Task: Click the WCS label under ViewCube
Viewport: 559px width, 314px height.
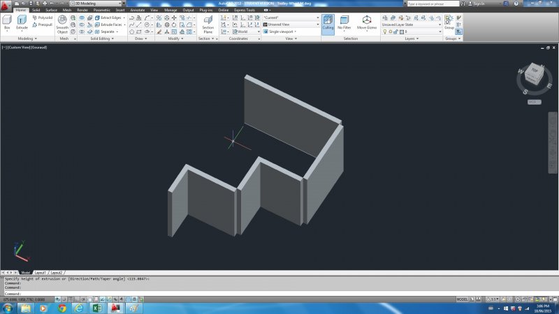Action: pos(534,102)
